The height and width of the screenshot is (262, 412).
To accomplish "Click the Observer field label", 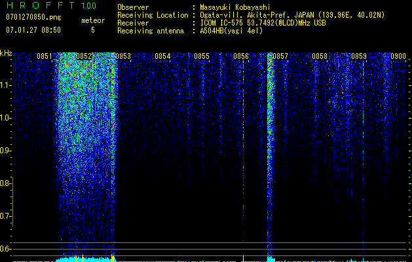I will coord(133,7).
